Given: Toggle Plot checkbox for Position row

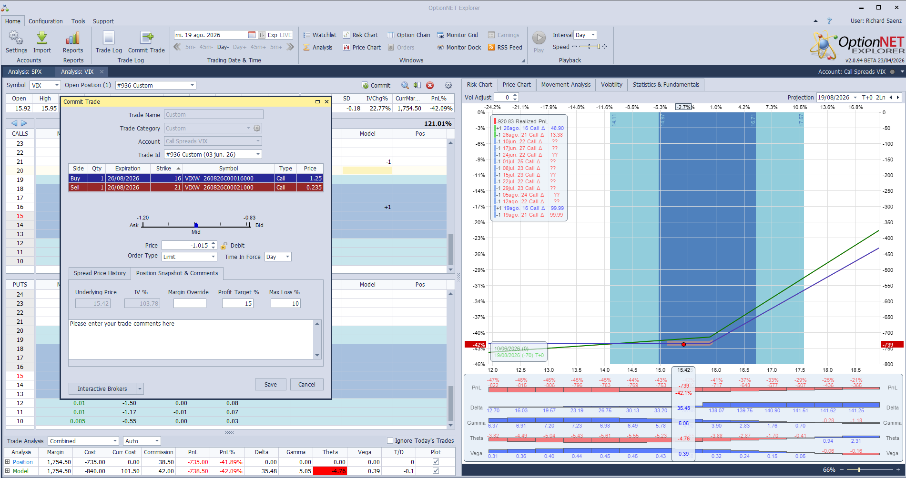Looking at the screenshot, I should 436,461.
